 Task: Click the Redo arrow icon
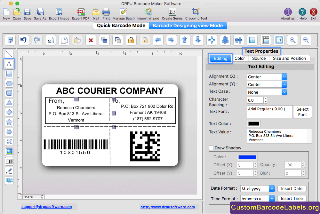pyautogui.click(x=37, y=40)
